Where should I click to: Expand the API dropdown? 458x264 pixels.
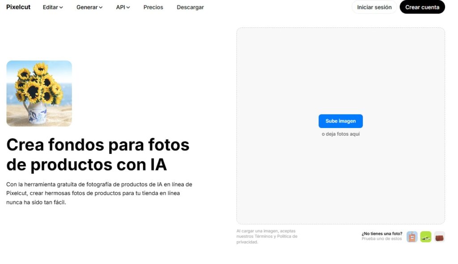click(122, 7)
